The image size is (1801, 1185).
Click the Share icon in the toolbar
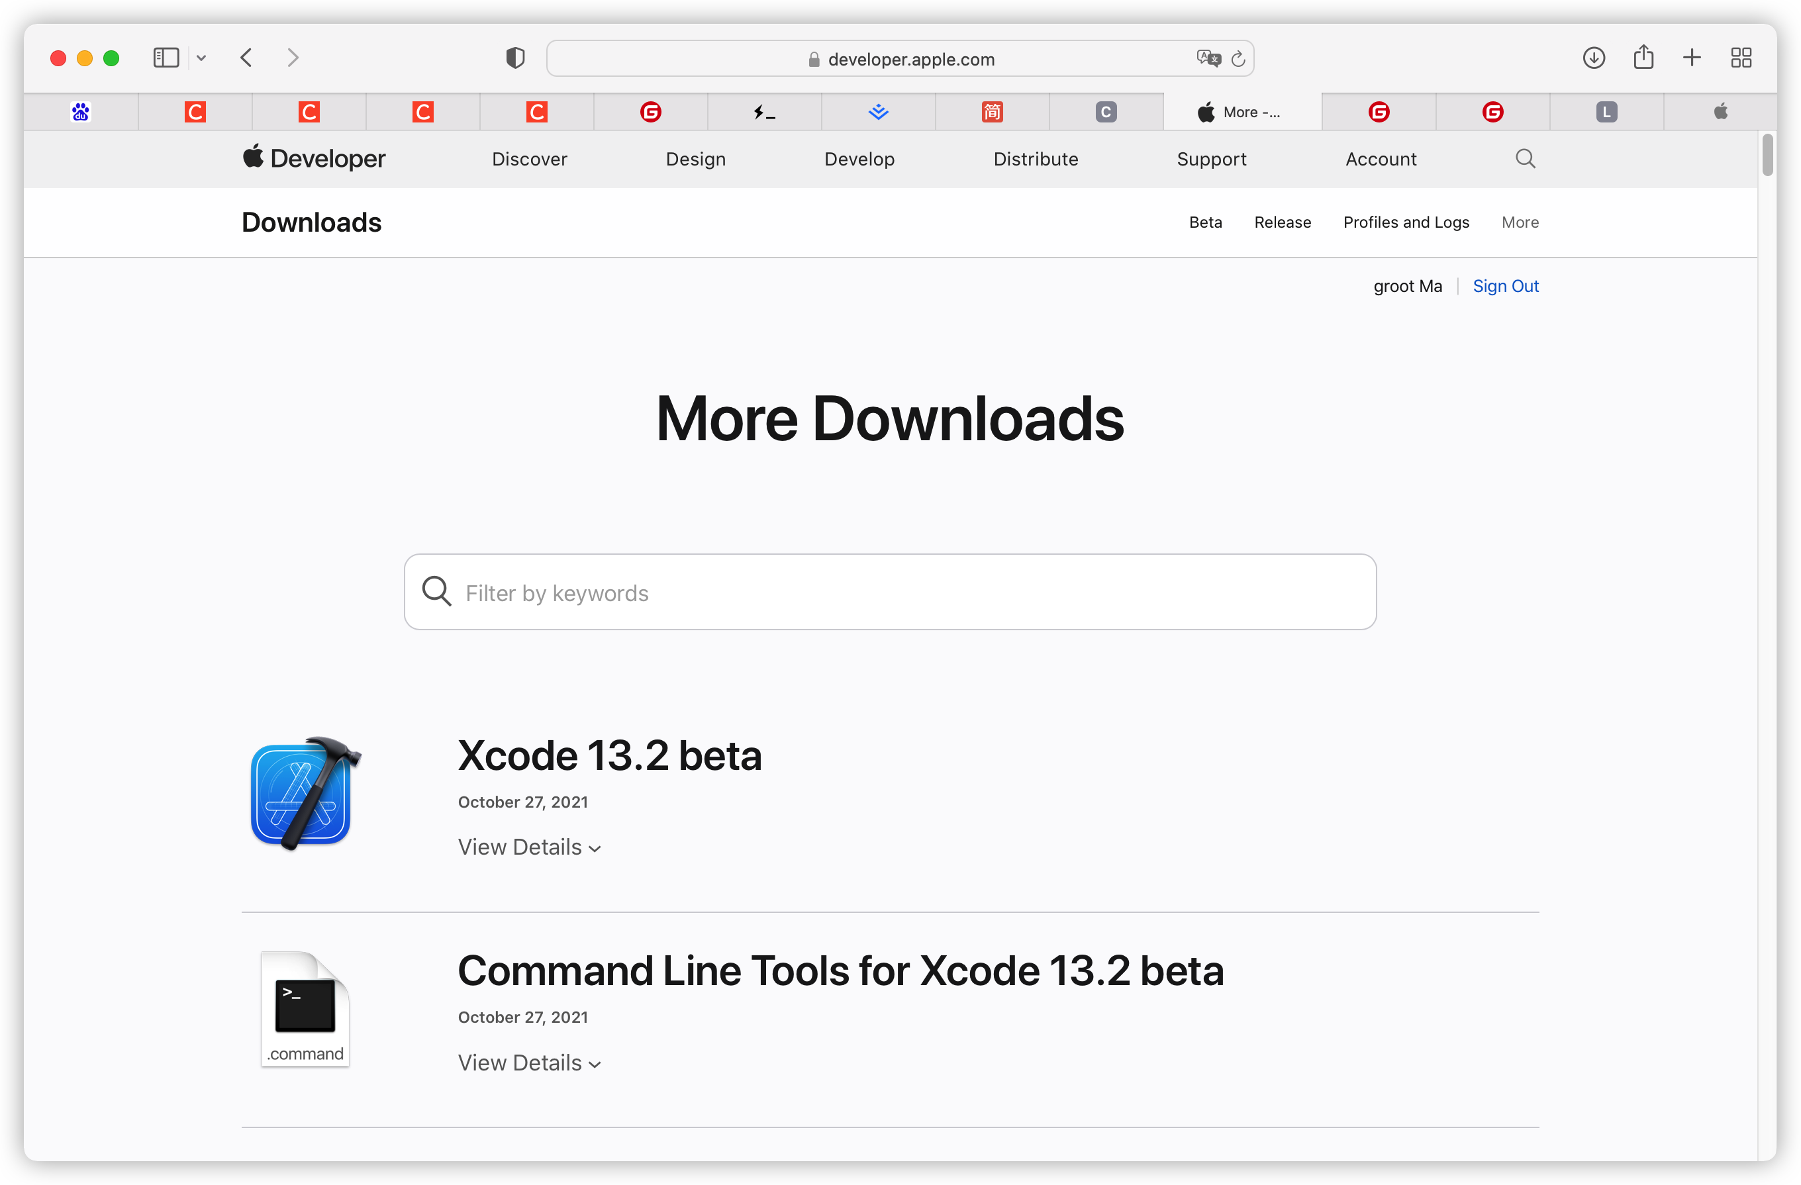click(x=1643, y=57)
